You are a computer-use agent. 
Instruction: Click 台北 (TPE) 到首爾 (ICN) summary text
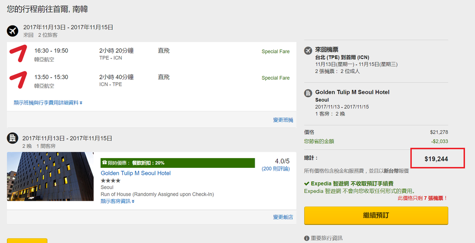point(342,57)
